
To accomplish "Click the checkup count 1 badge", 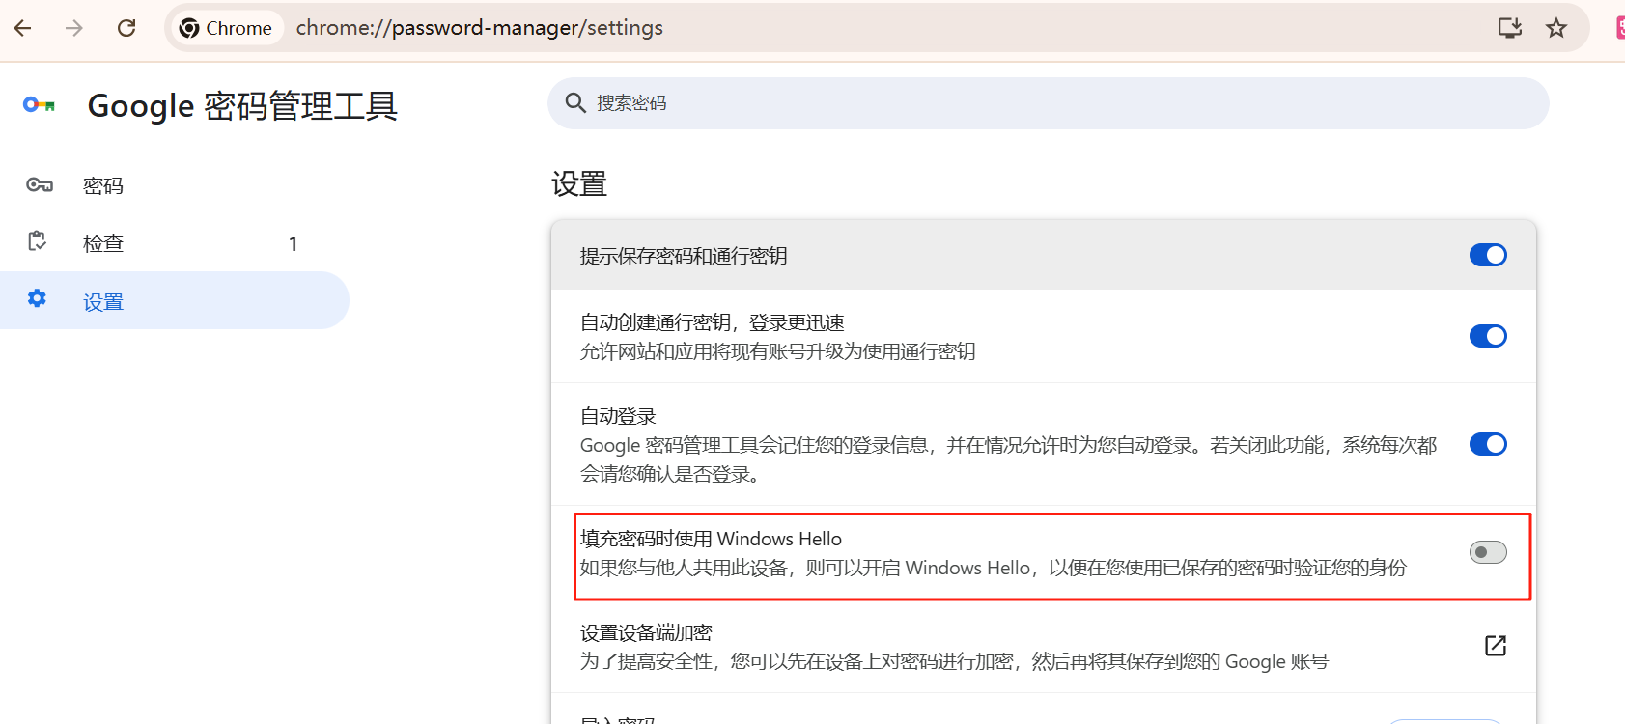I will pyautogui.click(x=293, y=244).
